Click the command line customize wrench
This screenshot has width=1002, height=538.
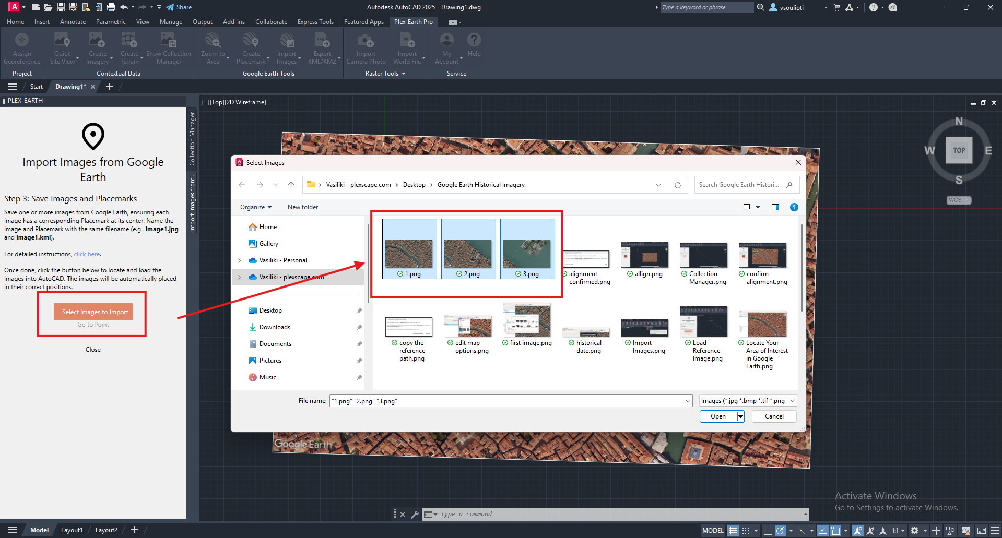tap(415, 515)
